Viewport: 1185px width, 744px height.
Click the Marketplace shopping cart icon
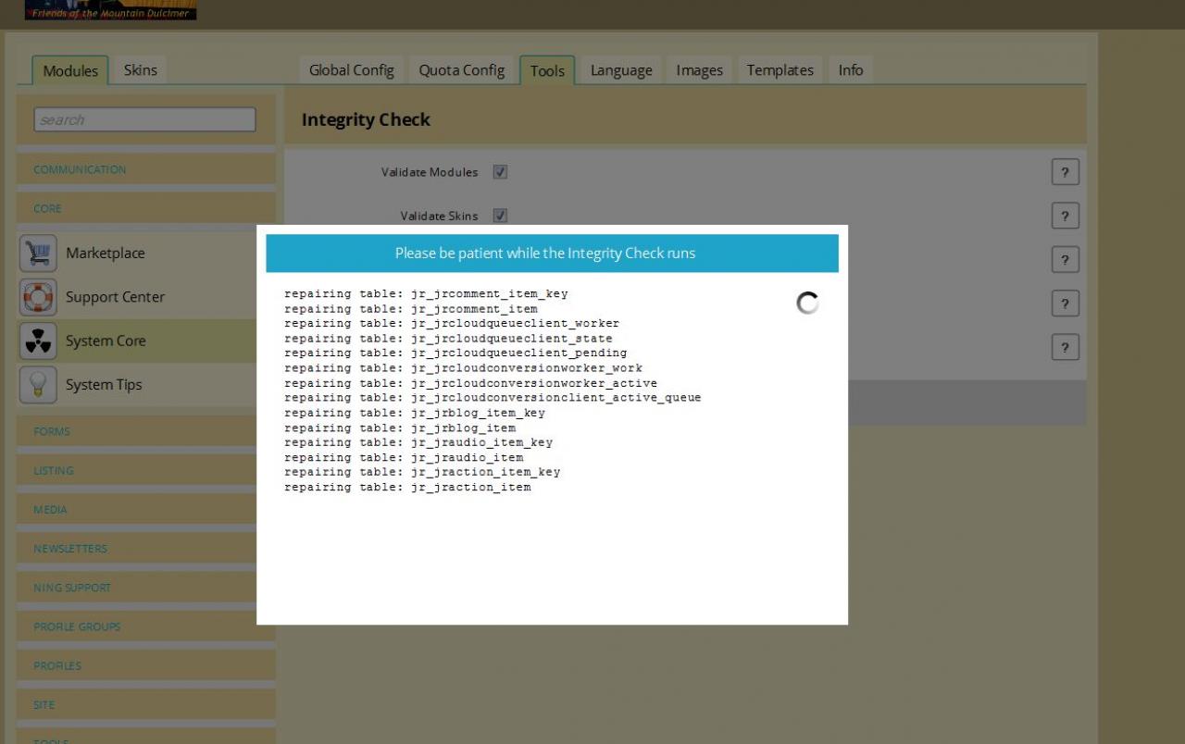(x=38, y=253)
